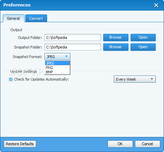Click the Snapshot Folder path field
Viewport: 164px width, 152px height.
tap(73, 47)
